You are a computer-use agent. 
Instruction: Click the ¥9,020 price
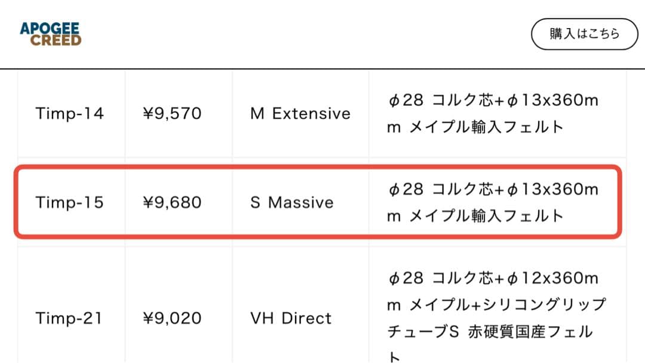pos(172,318)
